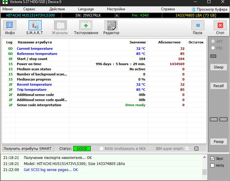The height and width of the screenshot is (181, 230).
Task: Select the Recent temperature row
Action: (x=104, y=84)
